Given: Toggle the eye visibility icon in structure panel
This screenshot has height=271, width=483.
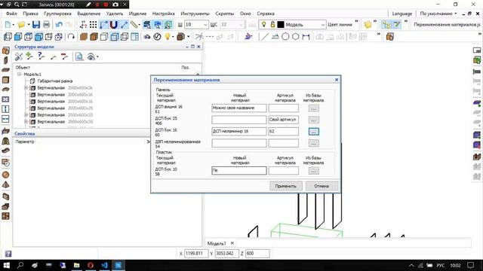Looking at the screenshot, I should coord(91,56).
